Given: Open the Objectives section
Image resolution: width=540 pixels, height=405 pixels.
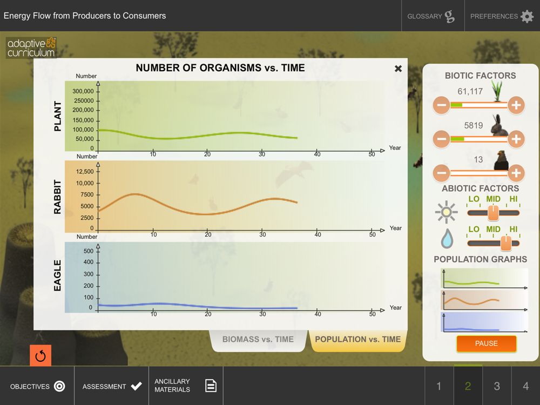Looking at the screenshot, I should tap(37, 386).
